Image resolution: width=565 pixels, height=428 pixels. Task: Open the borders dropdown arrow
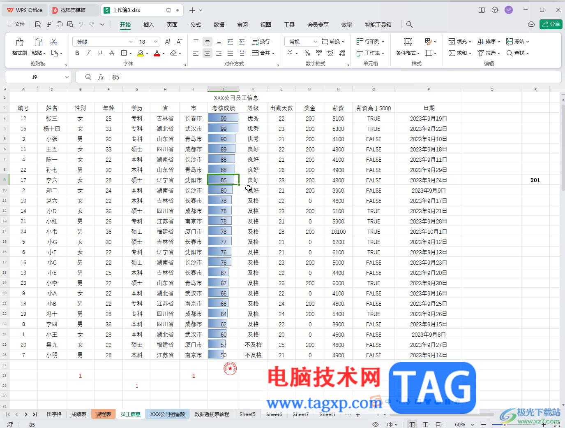pos(131,53)
